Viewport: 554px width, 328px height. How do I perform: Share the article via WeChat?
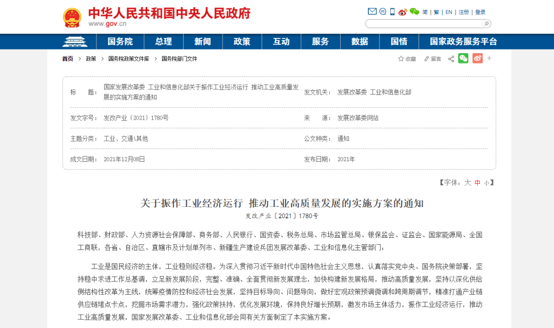[463, 59]
